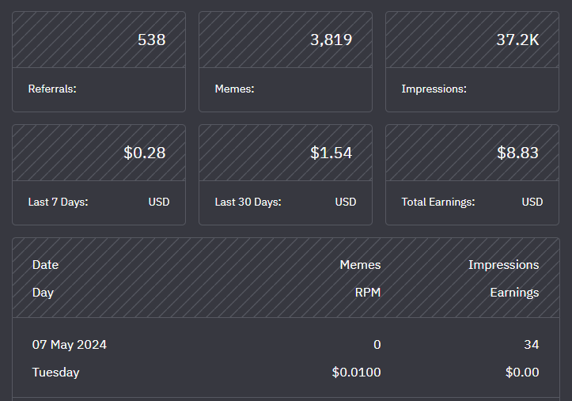The height and width of the screenshot is (401, 572).
Task: Click the Day column header
Action: (x=43, y=293)
